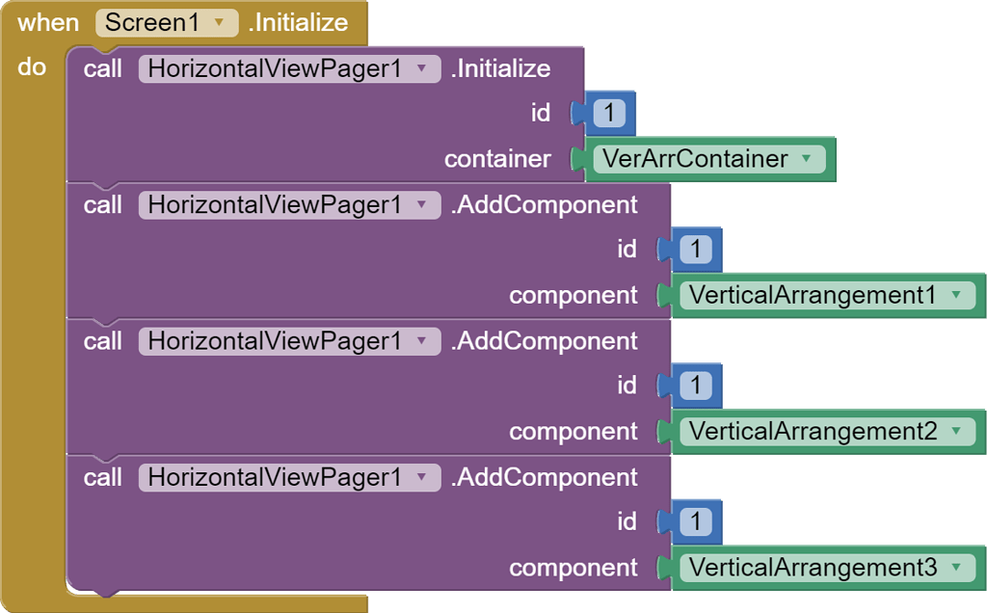Image resolution: width=987 pixels, height=613 pixels.
Task: Open the VerticalArrangement1 dropdown arrow
Action: (x=957, y=295)
